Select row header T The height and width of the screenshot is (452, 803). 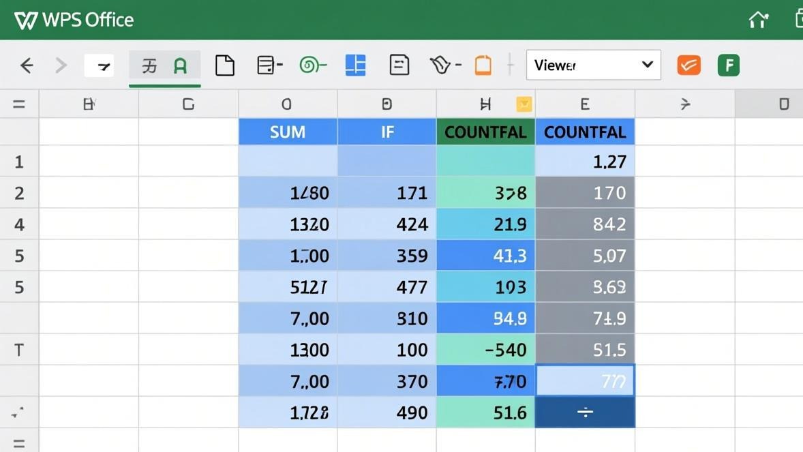tap(19, 350)
